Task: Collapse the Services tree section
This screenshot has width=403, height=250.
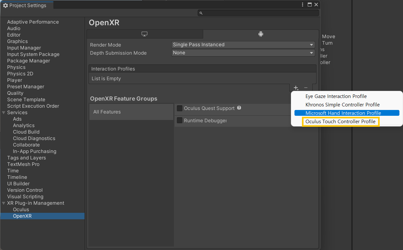Action: pos(4,113)
